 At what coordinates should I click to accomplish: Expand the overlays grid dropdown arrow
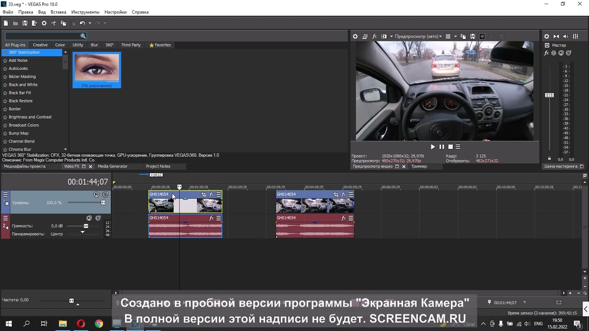click(456, 36)
